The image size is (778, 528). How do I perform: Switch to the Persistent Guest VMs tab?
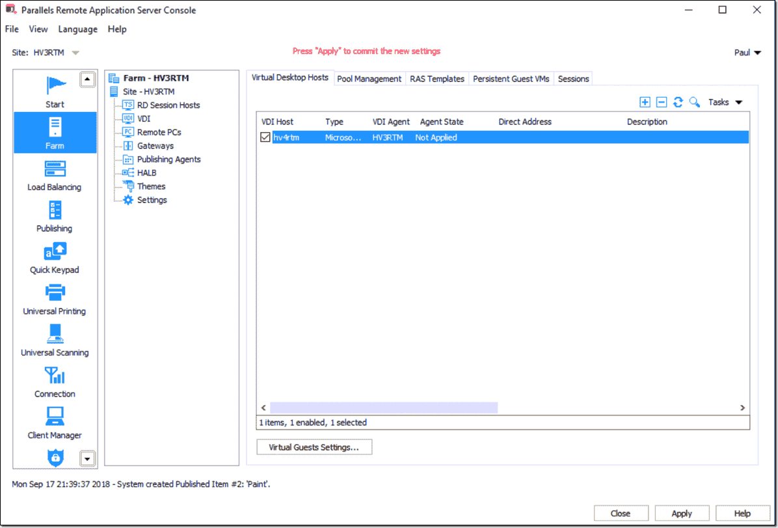pyautogui.click(x=511, y=79)
